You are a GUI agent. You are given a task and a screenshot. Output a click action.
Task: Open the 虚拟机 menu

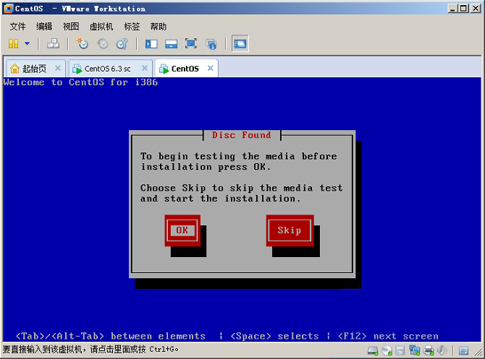[101, 27]
